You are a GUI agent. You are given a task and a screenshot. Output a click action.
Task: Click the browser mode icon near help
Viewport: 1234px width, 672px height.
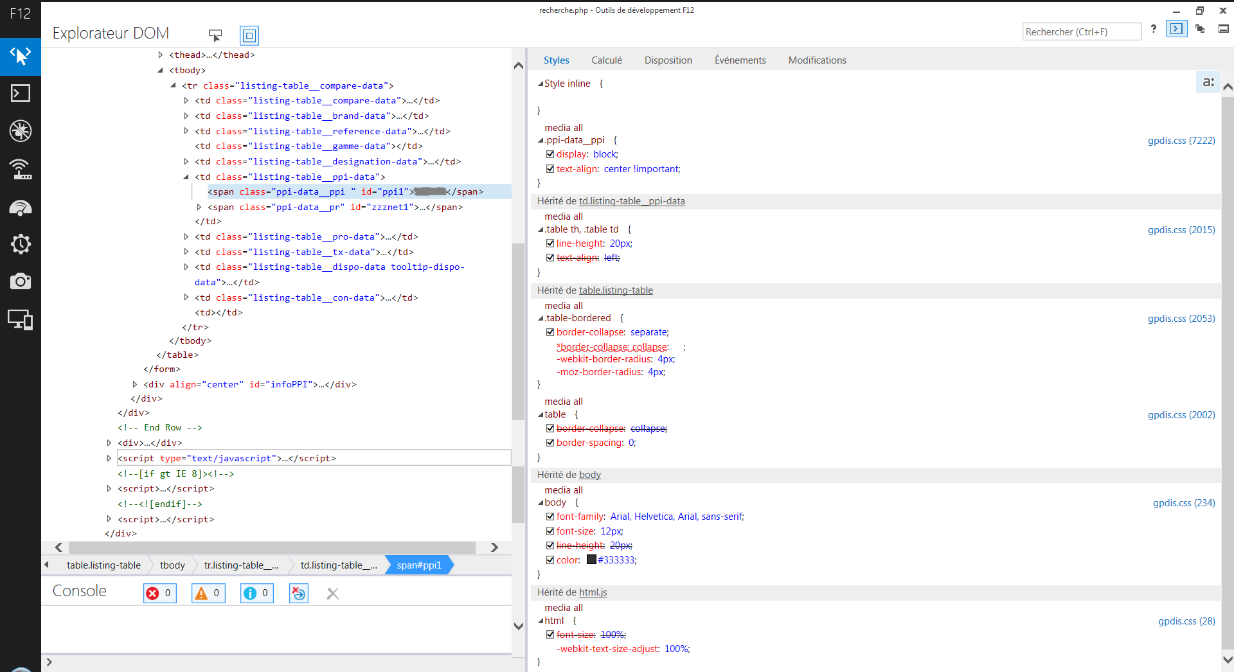[x=1200, y=29]
